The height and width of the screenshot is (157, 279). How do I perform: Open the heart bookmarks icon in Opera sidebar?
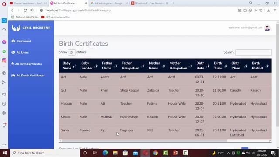pyautogui.click(x=4, y=95)
